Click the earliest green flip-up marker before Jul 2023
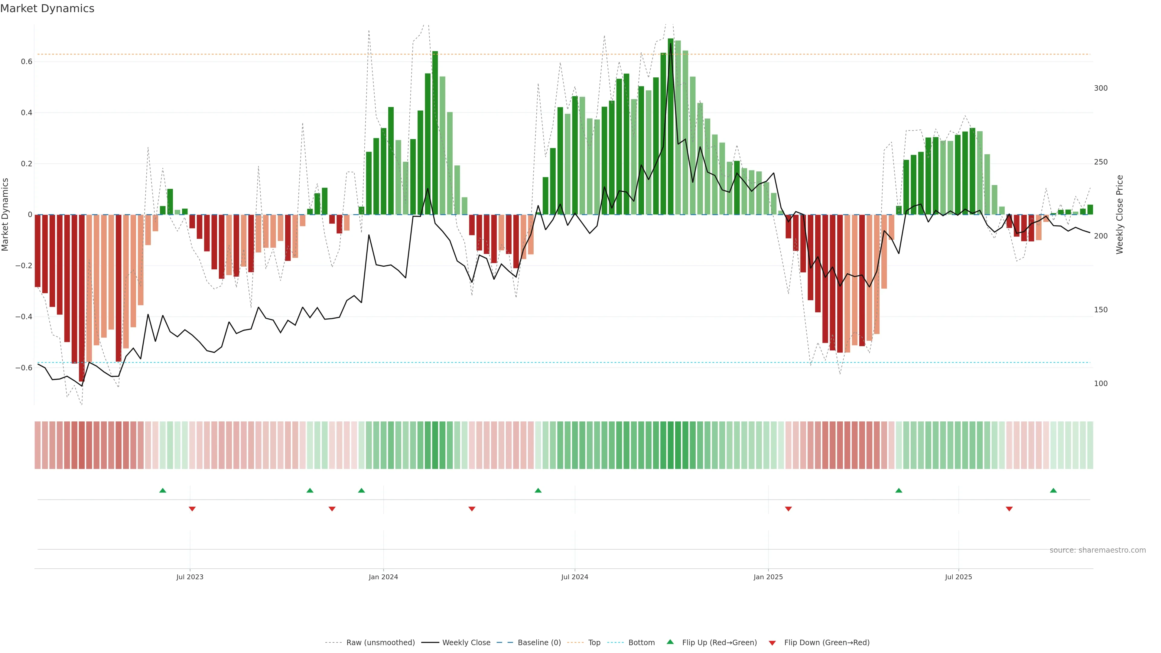Screen dimensions: 1161x653 (x=163, y=490)
